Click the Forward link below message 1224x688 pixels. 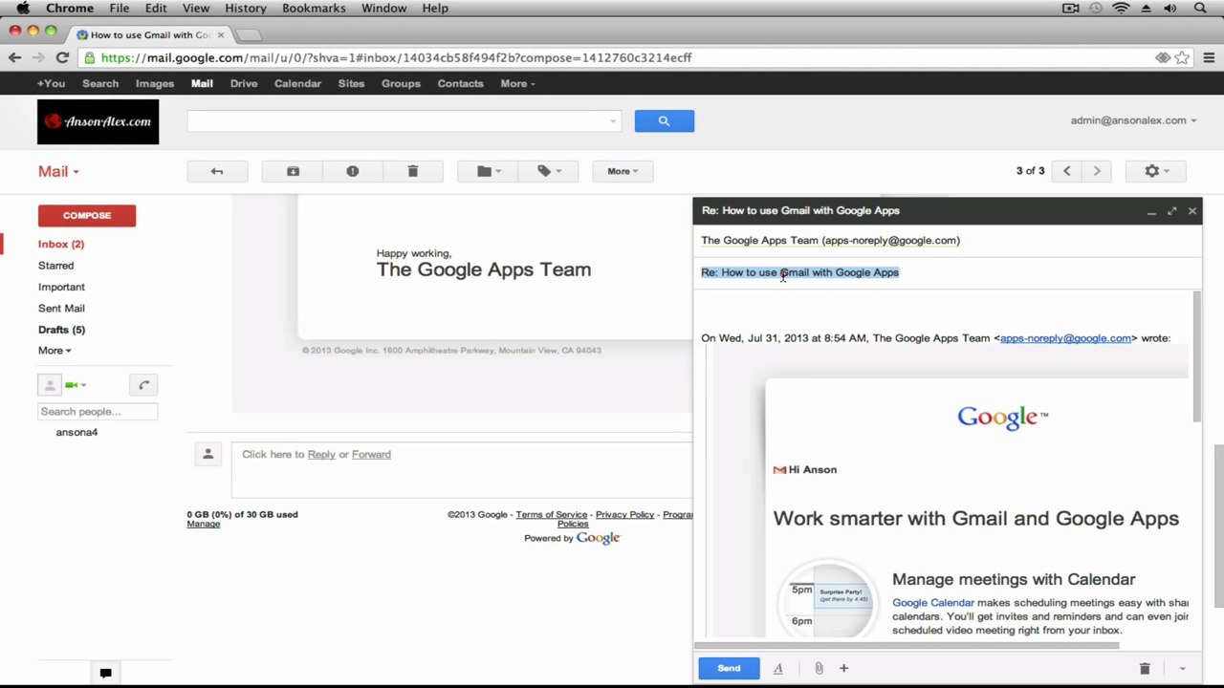coord(371,455)
